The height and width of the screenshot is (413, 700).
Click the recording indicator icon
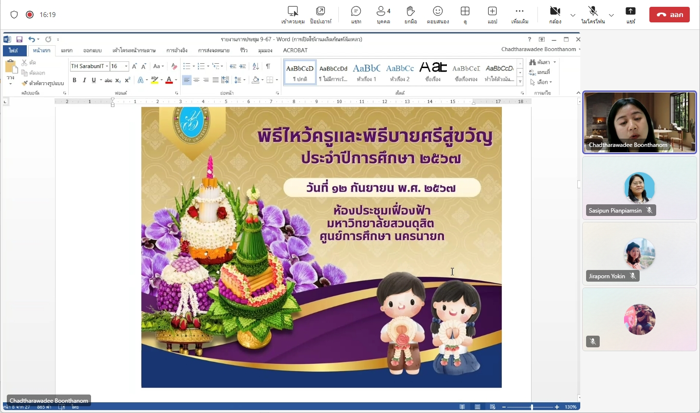click(30, 15)
